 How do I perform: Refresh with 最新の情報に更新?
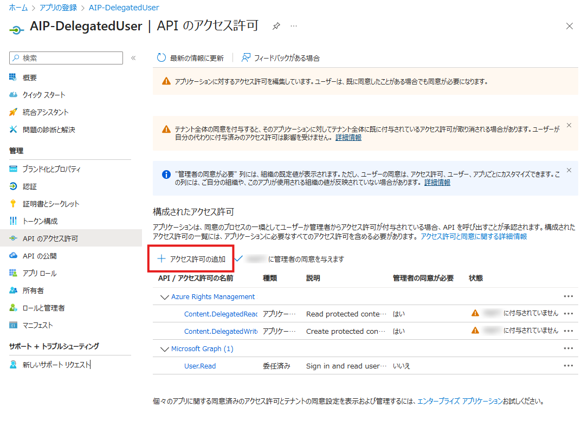[190, 58]
